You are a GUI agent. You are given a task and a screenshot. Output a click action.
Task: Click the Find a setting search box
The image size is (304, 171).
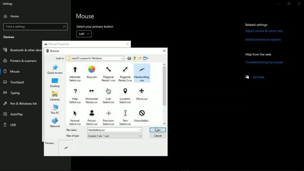coord(35,27)
